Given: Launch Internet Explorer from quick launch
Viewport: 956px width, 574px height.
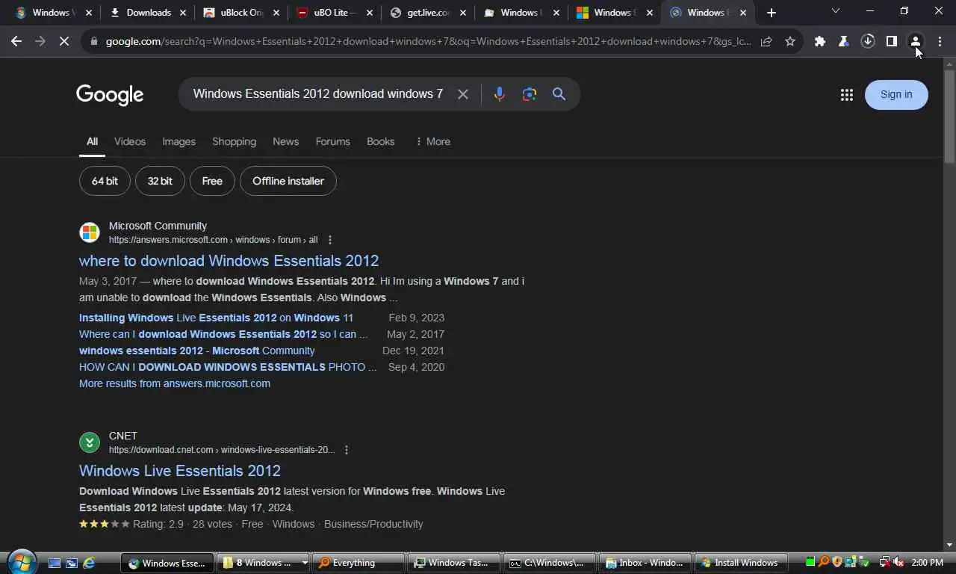Looking at the screenshot, I should pyautogui.click(x=89, y=563).
